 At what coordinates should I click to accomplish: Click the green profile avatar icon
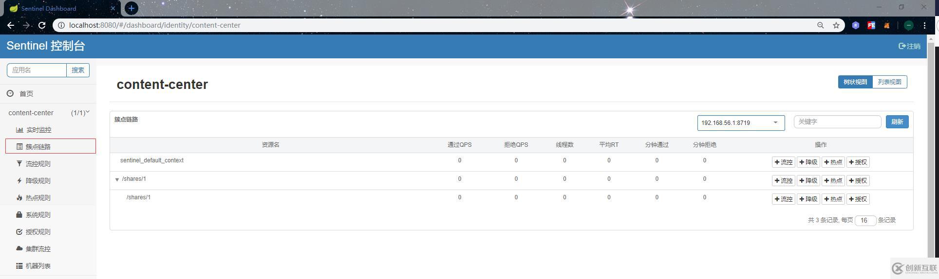pyautogui.click(x=909, y=25)
